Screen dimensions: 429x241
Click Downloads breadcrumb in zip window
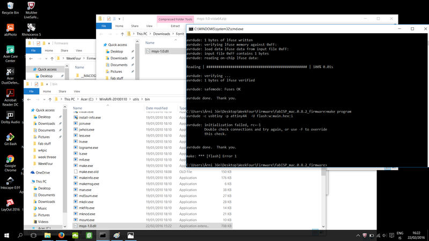pos(161,34)
